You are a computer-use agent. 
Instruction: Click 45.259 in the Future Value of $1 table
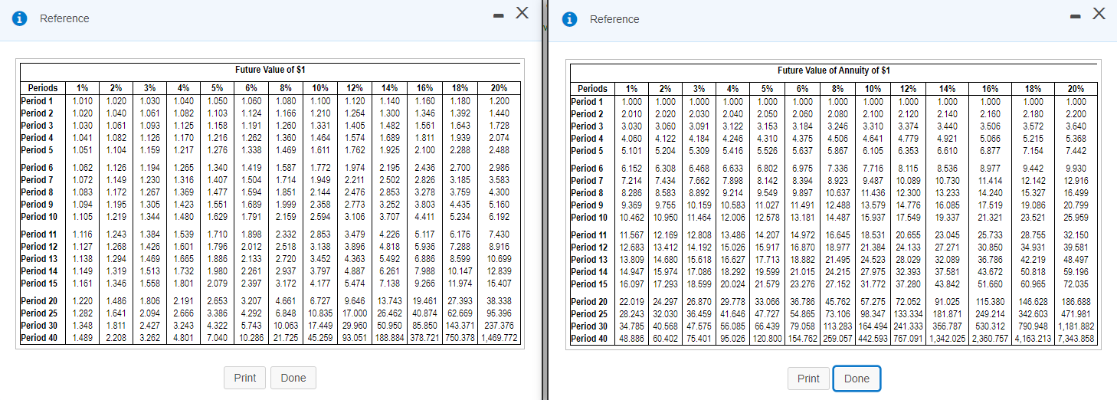321,338
